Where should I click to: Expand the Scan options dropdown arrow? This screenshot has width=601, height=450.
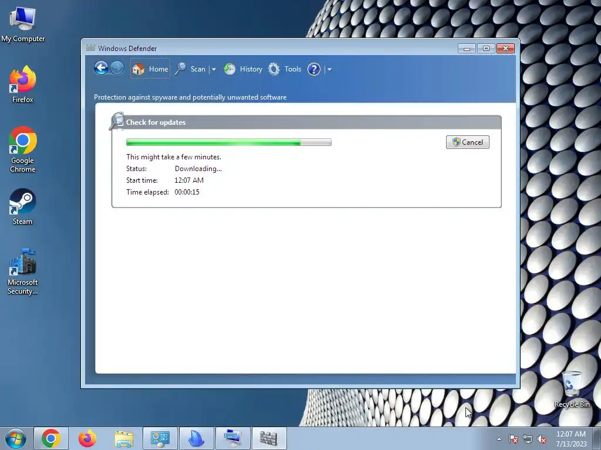pyautogui.click(x=214, y=69)
